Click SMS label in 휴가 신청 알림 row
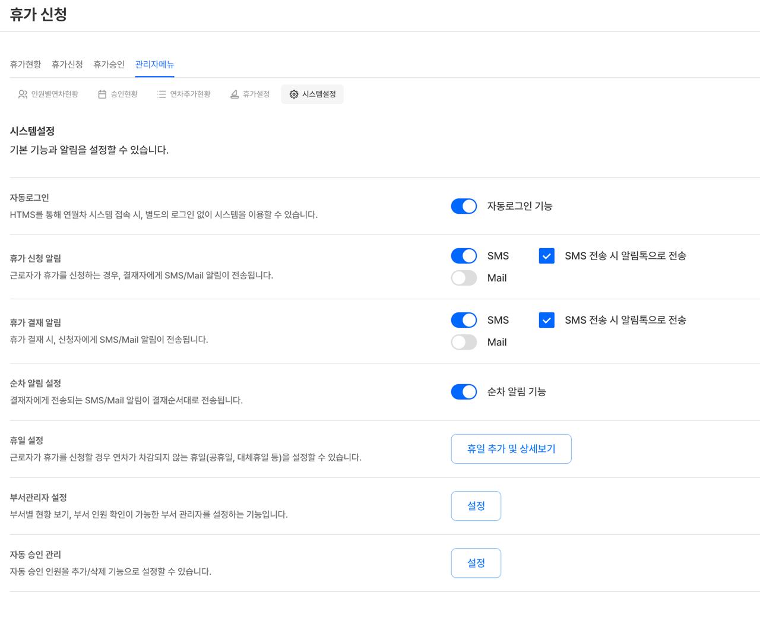Image resolution: width=760 pixels, height=633 pixels. (x=498, y=256)
